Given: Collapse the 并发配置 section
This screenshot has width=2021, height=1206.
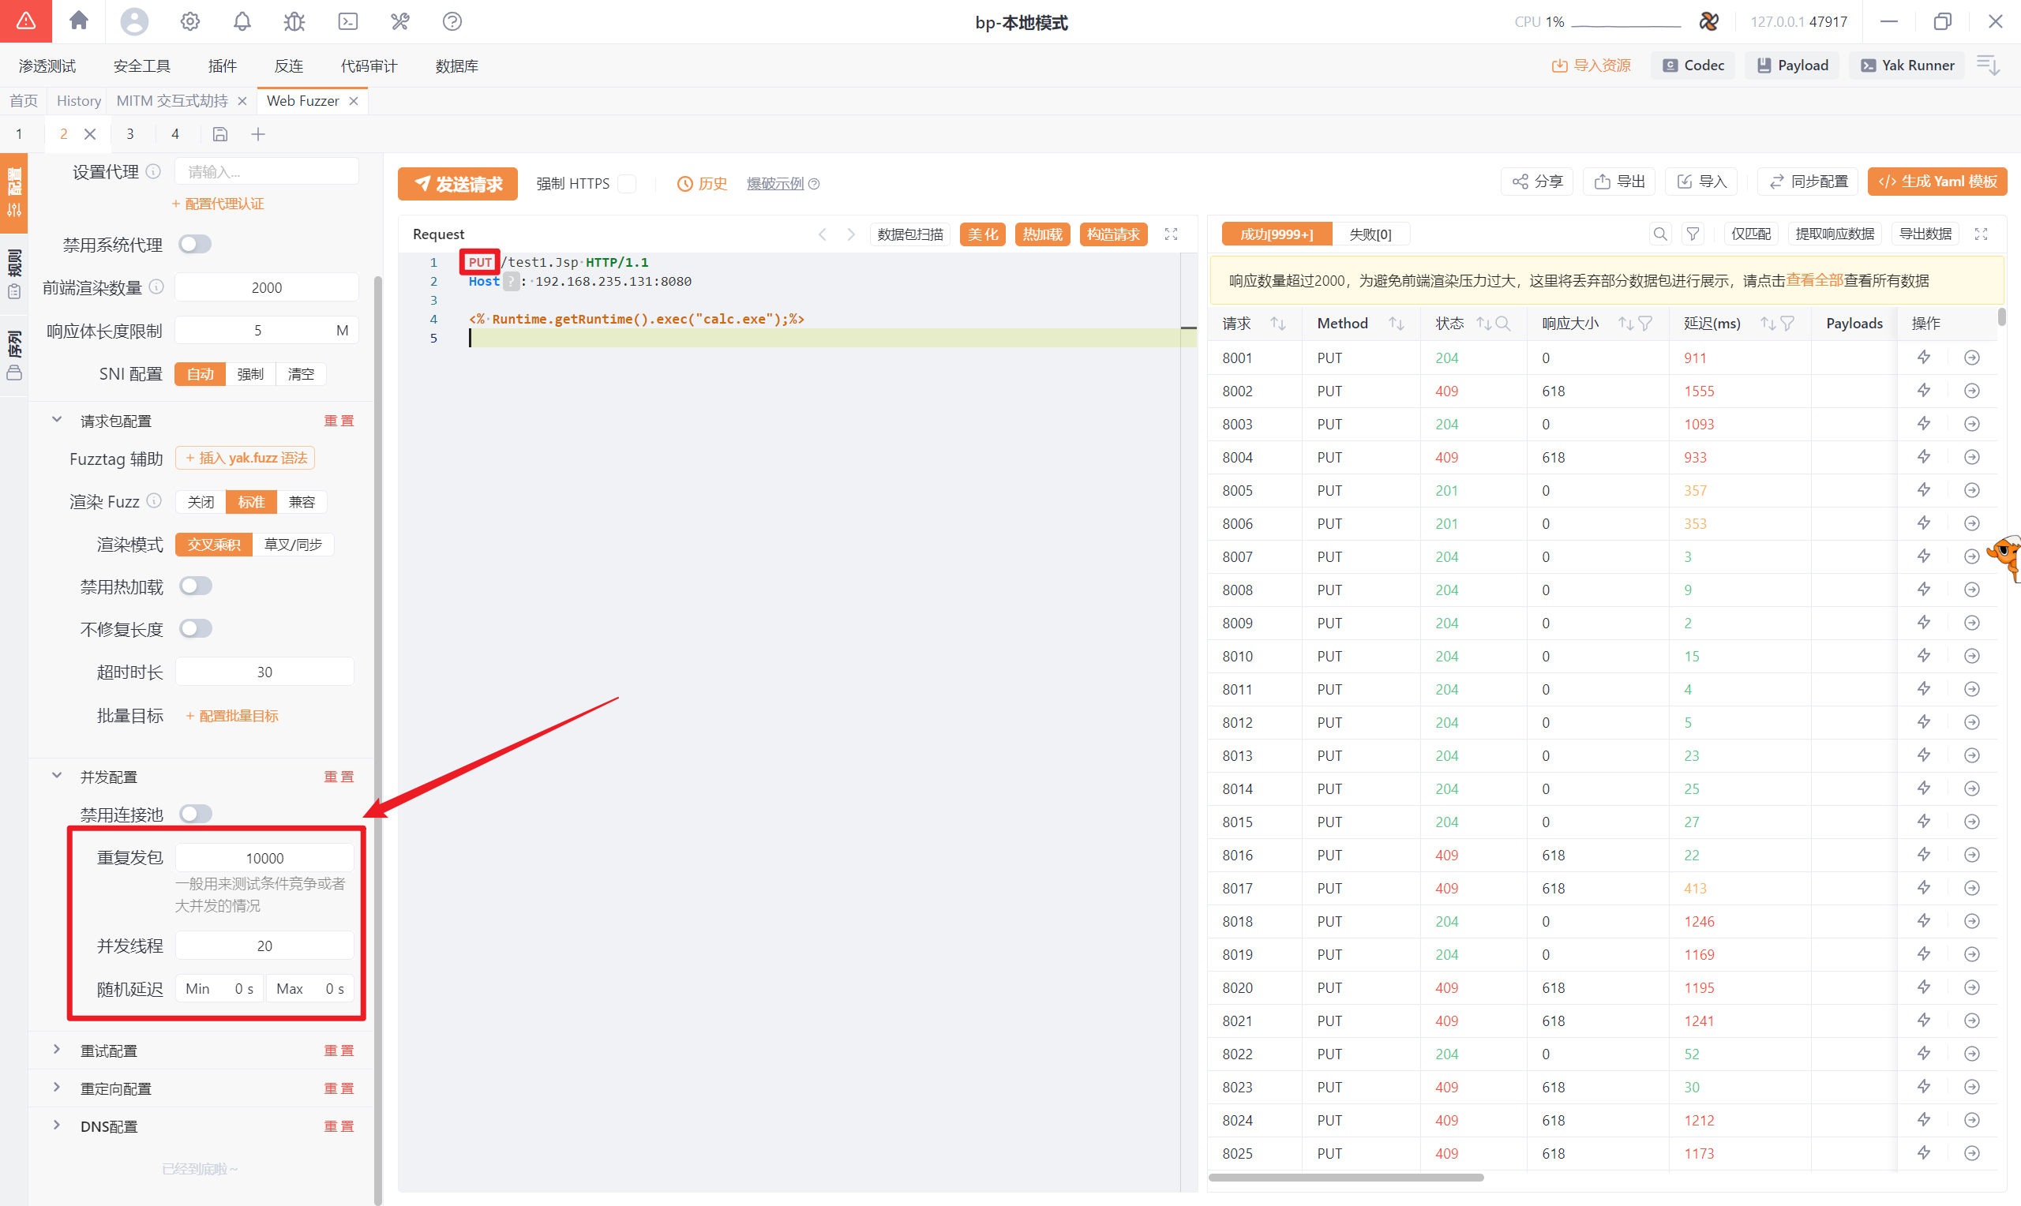Looking at the screenshot, I should coord(56,776).
